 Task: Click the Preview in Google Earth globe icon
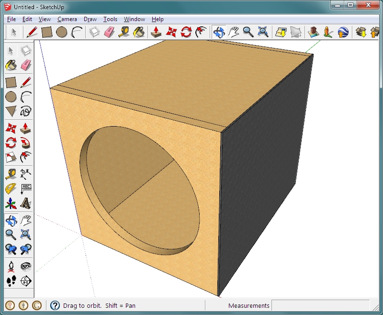(343, 32)
